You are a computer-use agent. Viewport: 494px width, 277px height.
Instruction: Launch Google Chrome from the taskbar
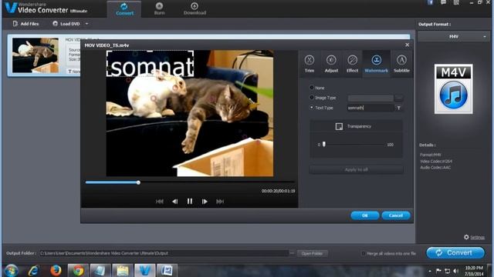tap(78, 270)
